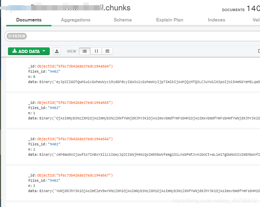The width and height of the screenshot is (260, 207).
Task: Click the DOCUMENTS count label
Action: pos(233,10)
